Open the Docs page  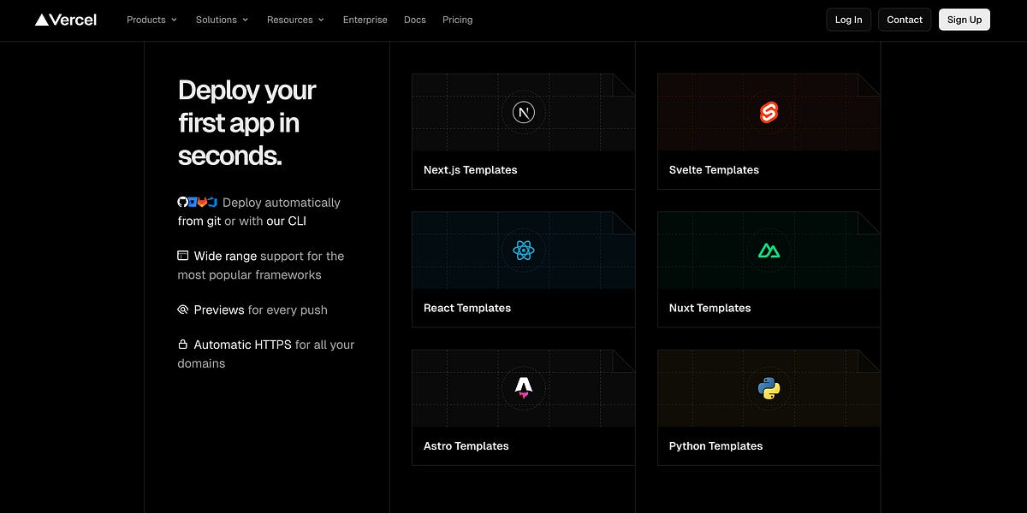click(x=414, y=19)
